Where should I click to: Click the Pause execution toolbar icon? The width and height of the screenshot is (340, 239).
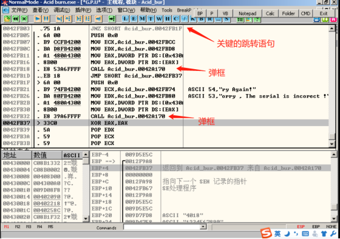click(46, 19)
